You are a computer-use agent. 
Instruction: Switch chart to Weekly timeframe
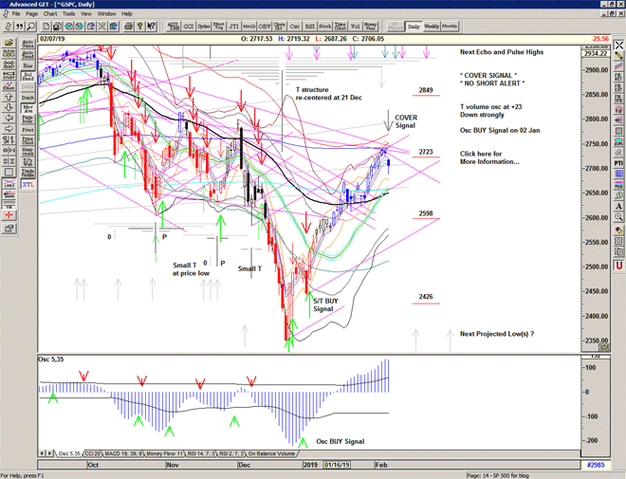431,27
